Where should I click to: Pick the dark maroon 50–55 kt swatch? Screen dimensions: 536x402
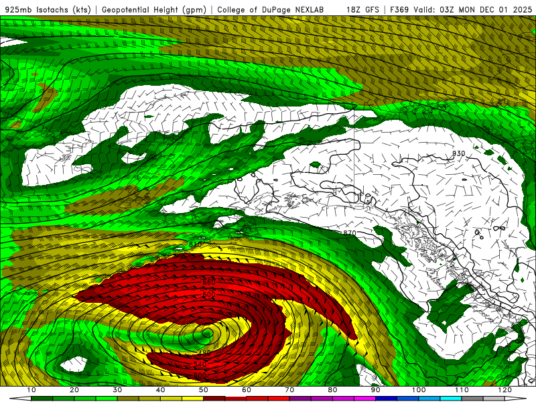[214, 399]
